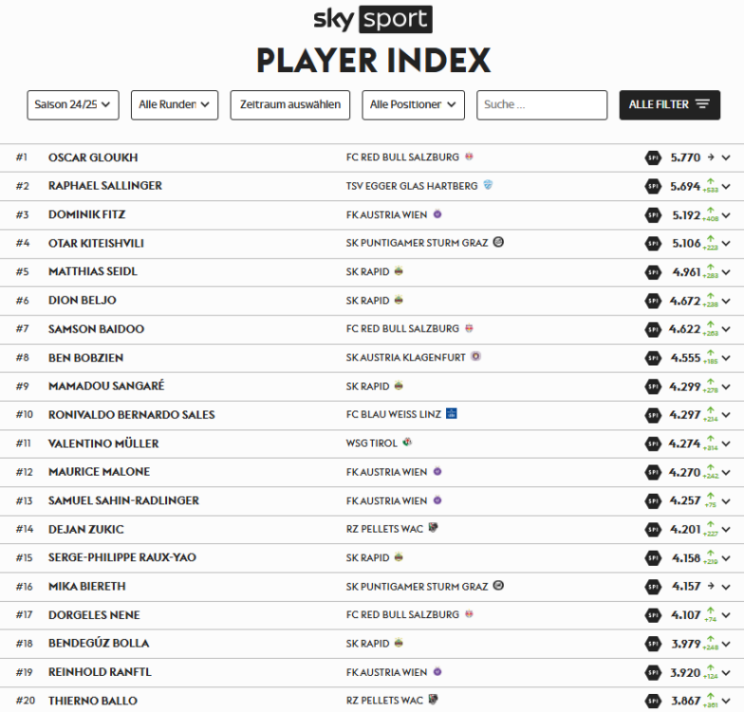Click WSG Tirol crest beside Valentino Müller
Image resolution: width=744 pixels, height=712 pixels.
tap(407, 442)
